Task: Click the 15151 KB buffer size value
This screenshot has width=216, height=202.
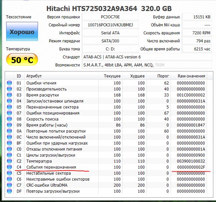Action: [197, 17]
